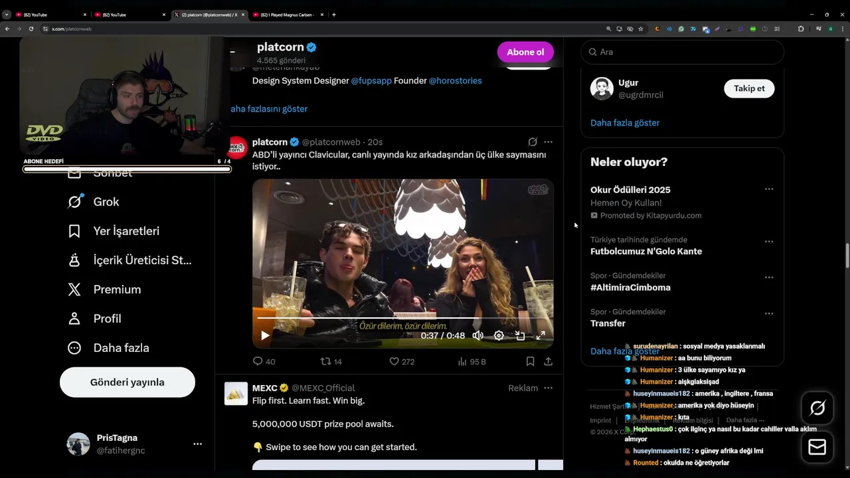The height and width of the screenshot is (478, 850).
Task: Switch to I Played Magnus Carlsen tab
Action: pos(288,15)
